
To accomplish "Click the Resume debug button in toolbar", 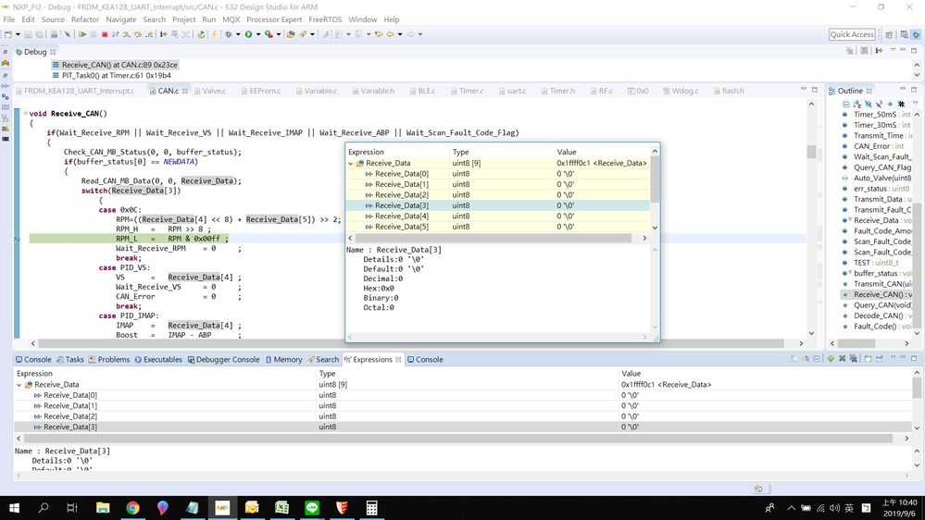I will coord(82,34).
